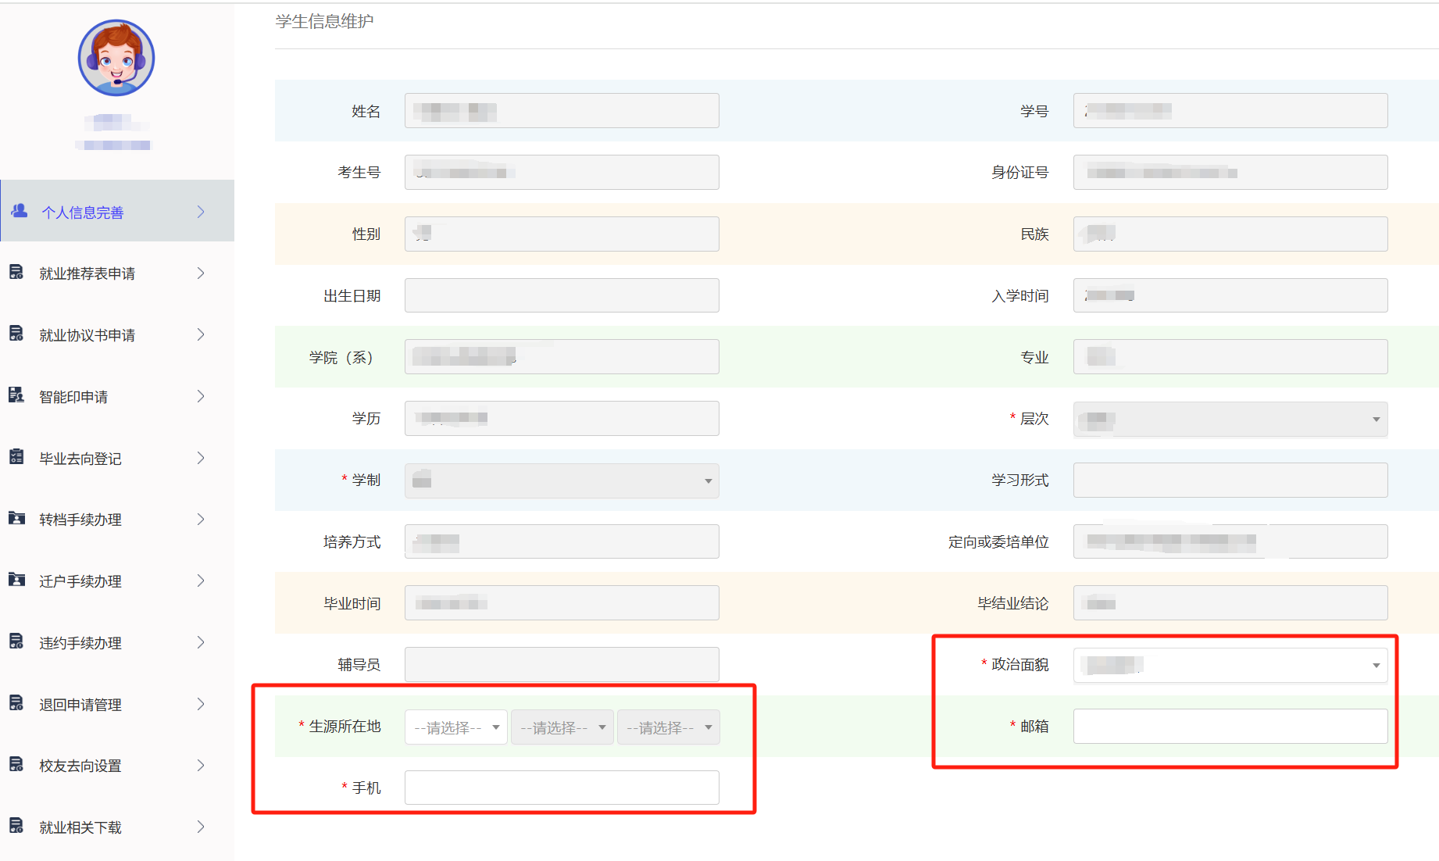
Task: Open the third 生源所在地 dropdown
Action: coord(668,727)
